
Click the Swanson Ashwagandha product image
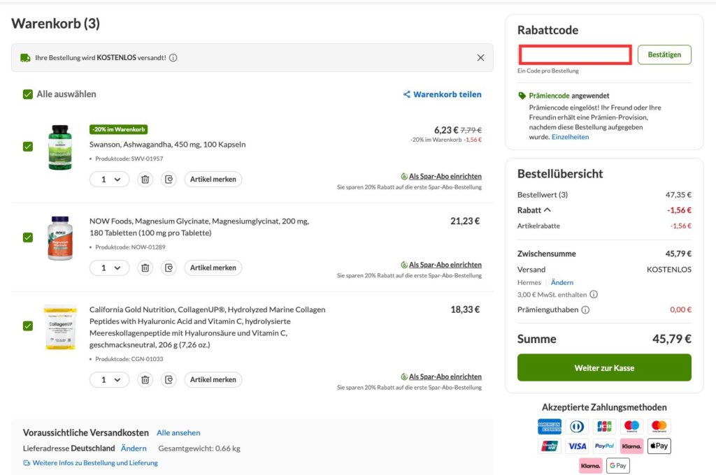[x=60, y=147]
